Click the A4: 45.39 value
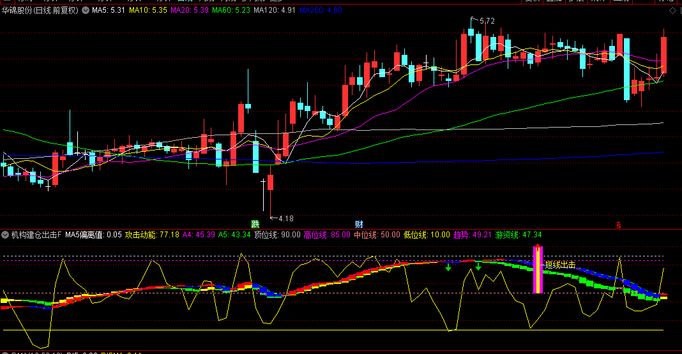This screenshot has width=682, height=354. 199,235
